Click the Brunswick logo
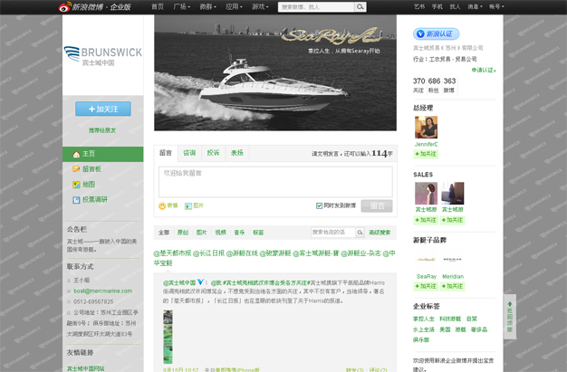Image resolution: width=567 pixels, height=372 pixels. [102, 55]
